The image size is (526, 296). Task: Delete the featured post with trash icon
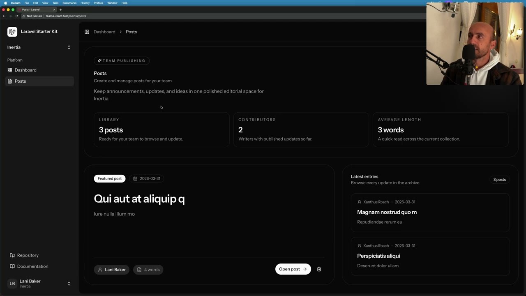(319, 269)
